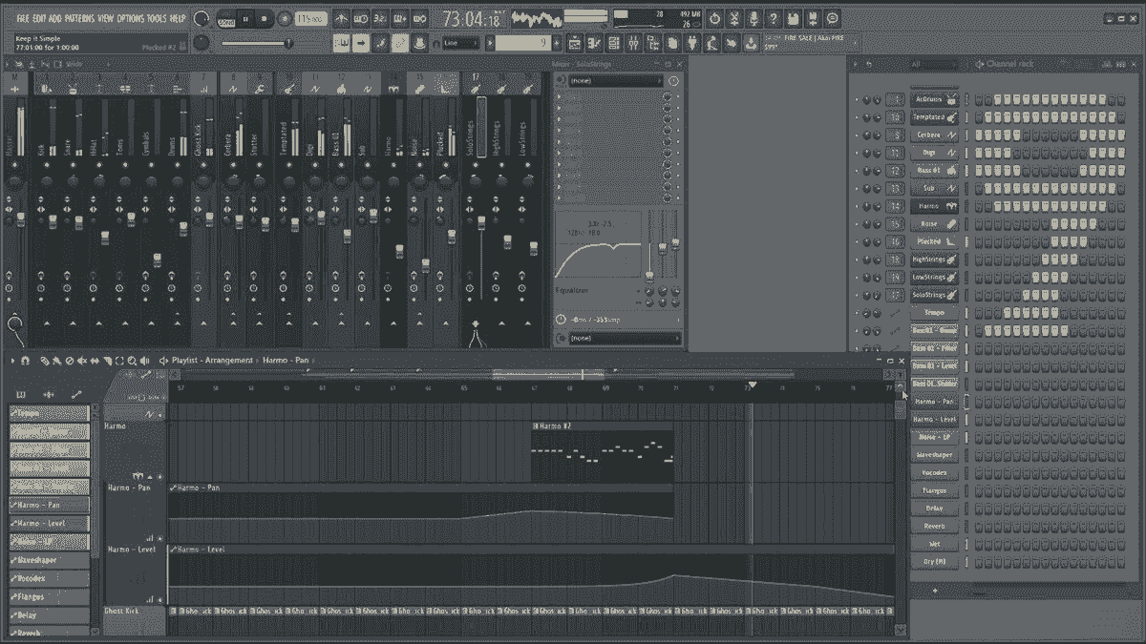Image resolution: width=1146 pixels, height=644 pixels.
Task: Click the microphone recording icon in top toolbar
Action: coord(753,18)
